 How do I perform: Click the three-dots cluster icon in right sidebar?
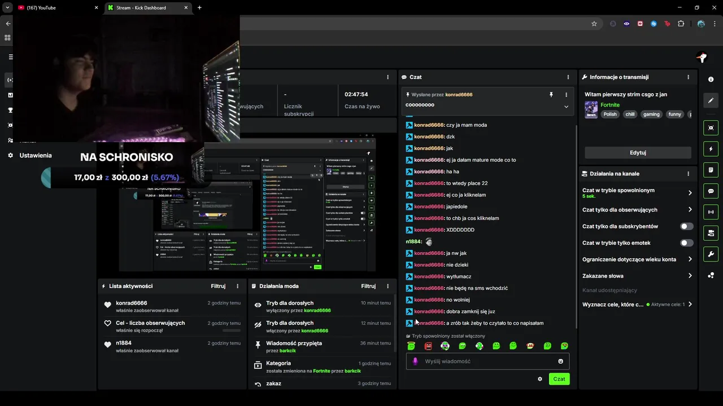click(x=711, y=275)
